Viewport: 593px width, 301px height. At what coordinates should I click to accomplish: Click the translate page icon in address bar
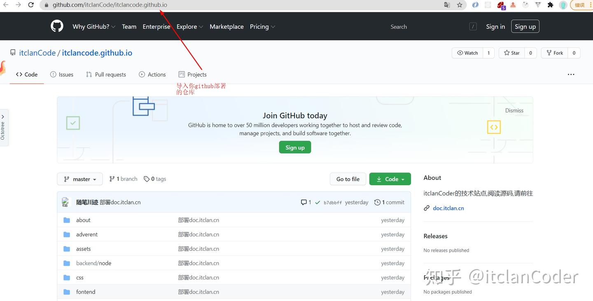(447, 5)
